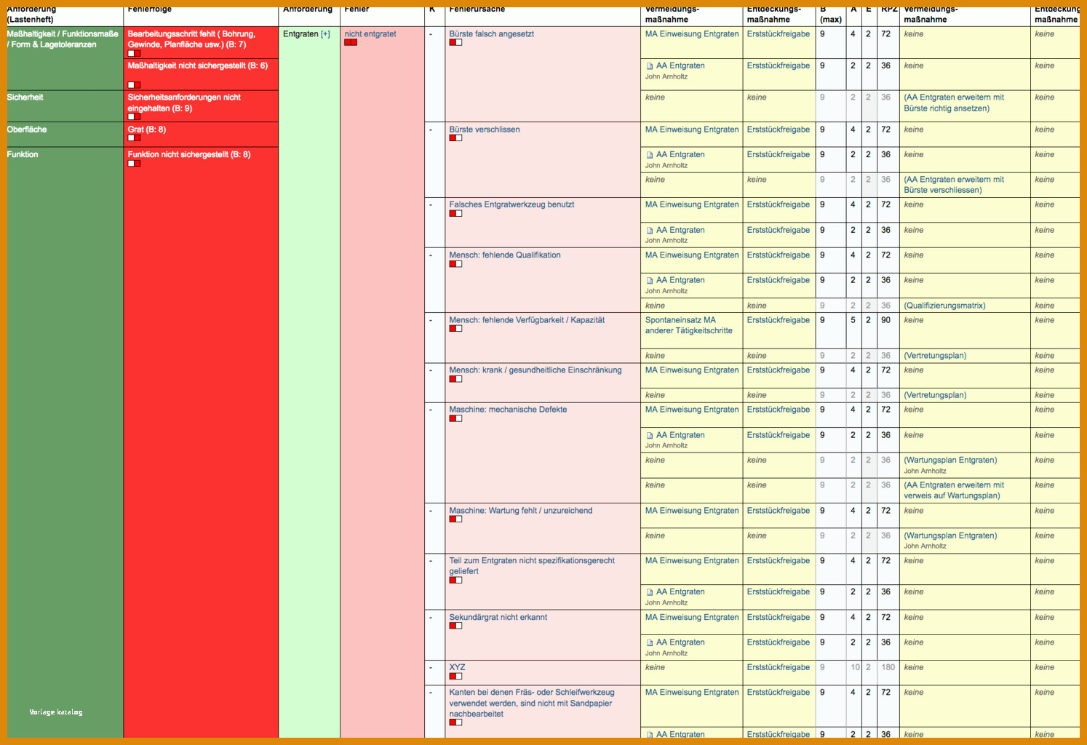Image resolution: width=1087 pixels, height=745 pixels.
Task: Click (AA Entgraten erweitern mit Bürste verschliessen)
Action: coord(954,185)
